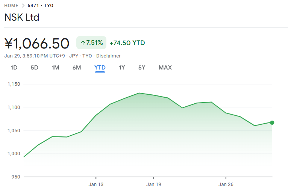Show the 5Y chart range
This screenshot has height=195, width=288.
click(x=142, y=68)
